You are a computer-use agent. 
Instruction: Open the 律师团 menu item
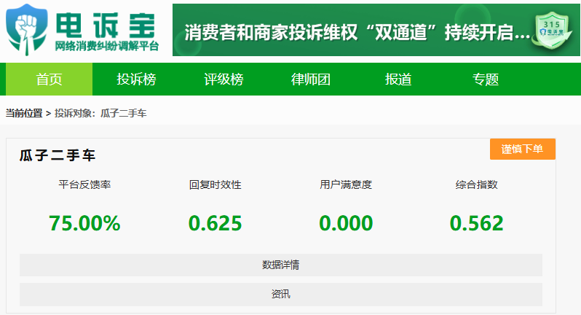[x=310, y=79]
